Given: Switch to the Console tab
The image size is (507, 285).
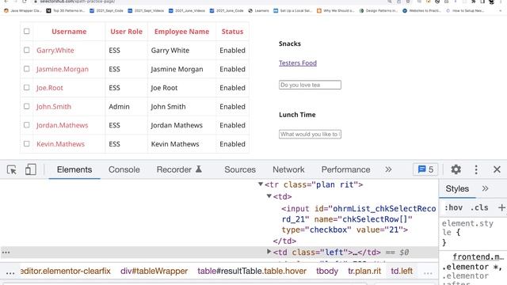Looking at the screenshot, I should pyautogui.click(x=124, y=169).
